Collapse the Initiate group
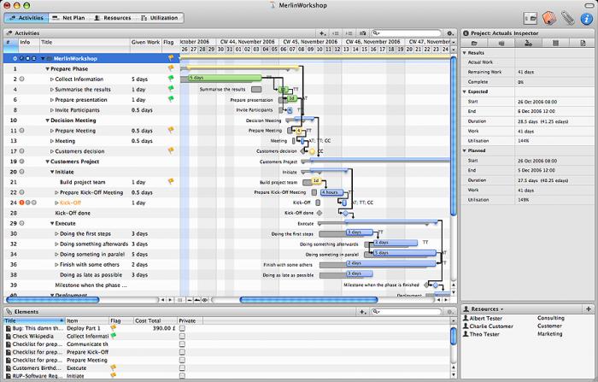Screen dimensions: 598x382 coord(52,172)
